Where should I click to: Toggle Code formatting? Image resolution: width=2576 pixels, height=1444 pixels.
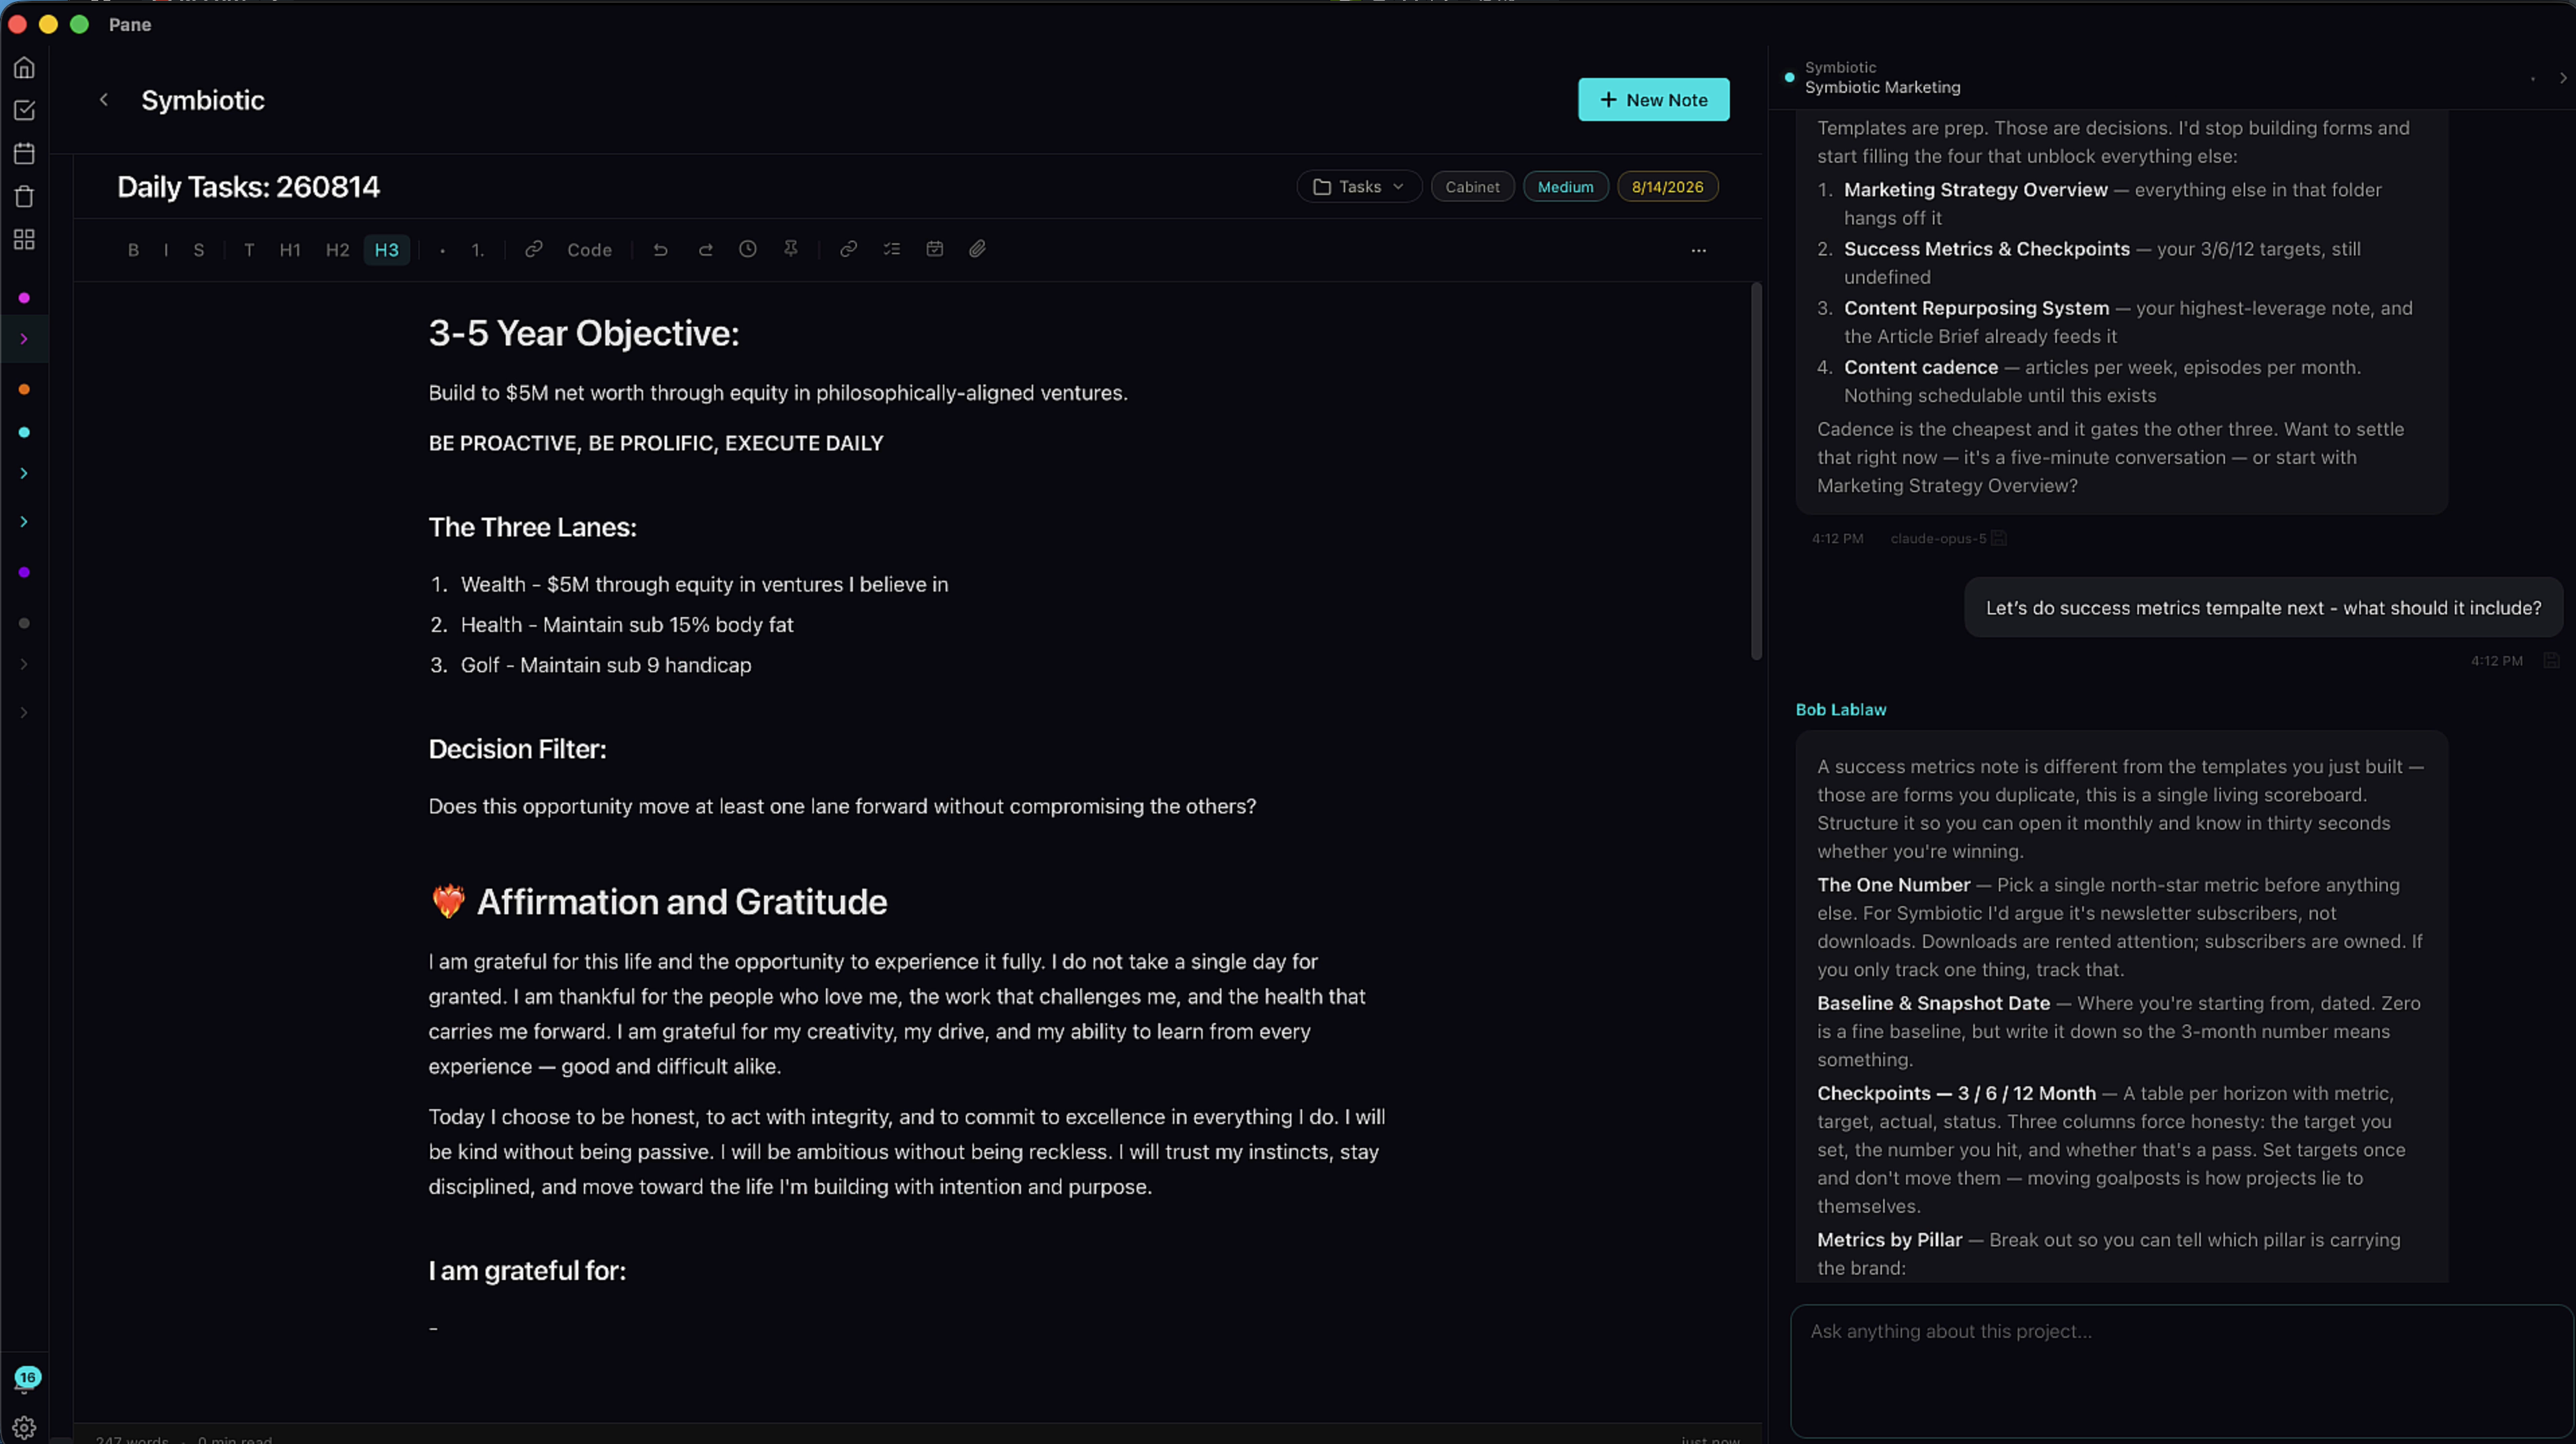(589, 250)
